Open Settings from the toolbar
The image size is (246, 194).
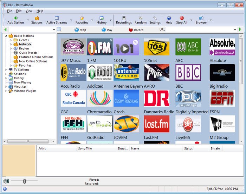tap(155, 18)
